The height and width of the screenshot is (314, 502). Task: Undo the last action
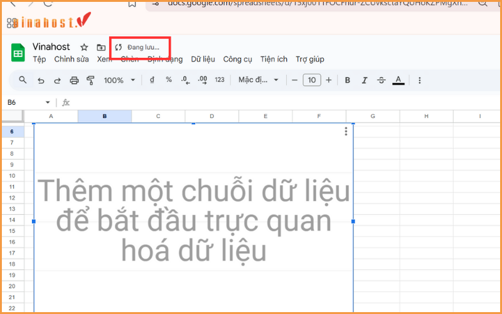41,80
